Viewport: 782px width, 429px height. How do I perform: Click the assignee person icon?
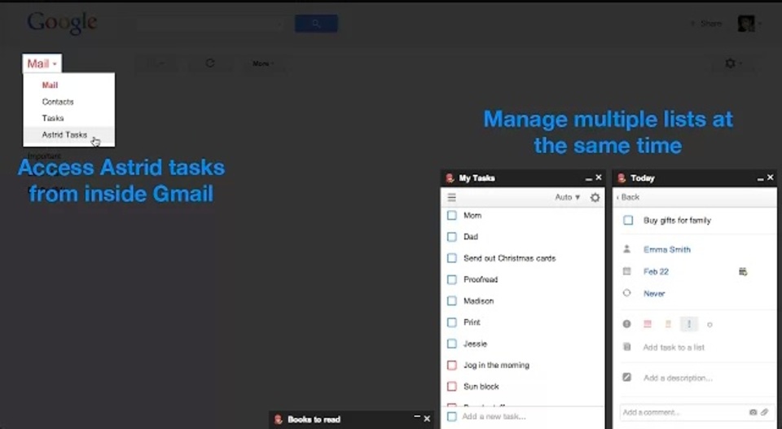point(627,249)
